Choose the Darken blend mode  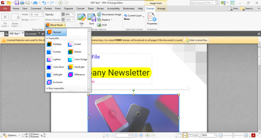(75, 52)
